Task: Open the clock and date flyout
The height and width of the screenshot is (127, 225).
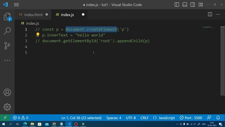Action: pos(212,124)
